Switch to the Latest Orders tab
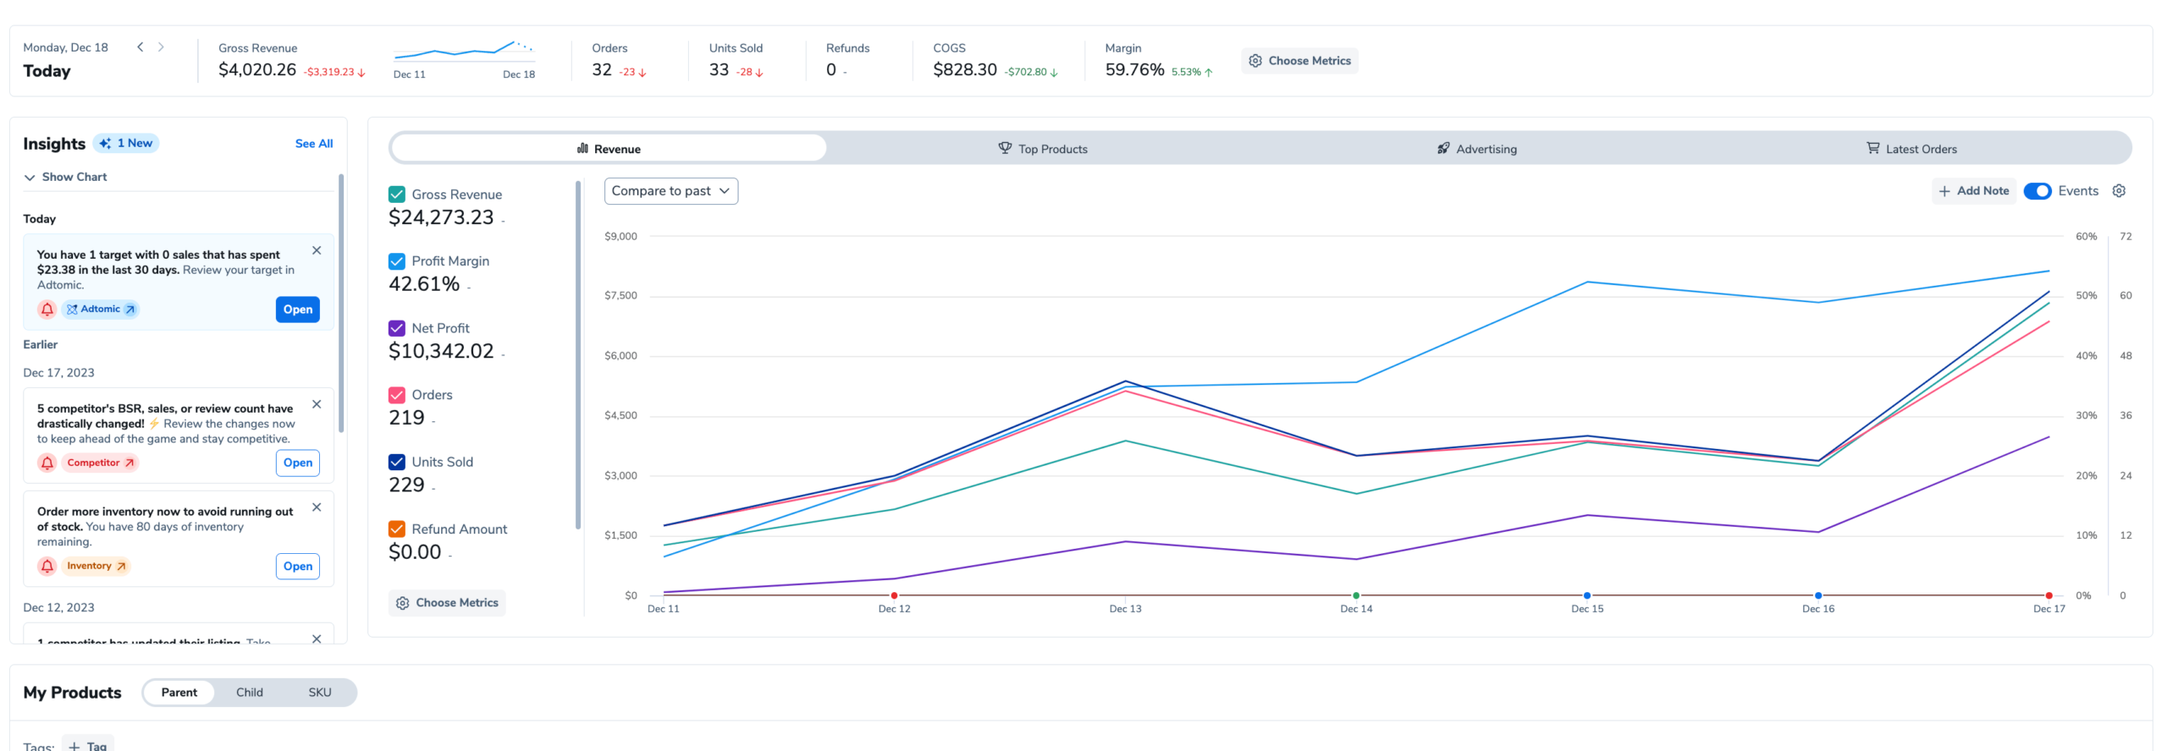 point(1911,149)
